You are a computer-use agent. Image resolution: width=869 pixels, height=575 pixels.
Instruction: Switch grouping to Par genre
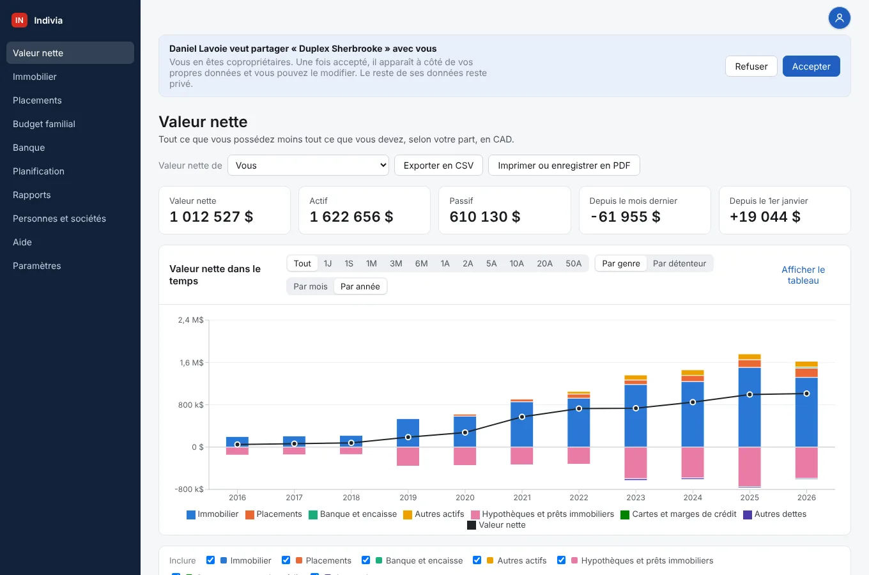coord(621,264)
